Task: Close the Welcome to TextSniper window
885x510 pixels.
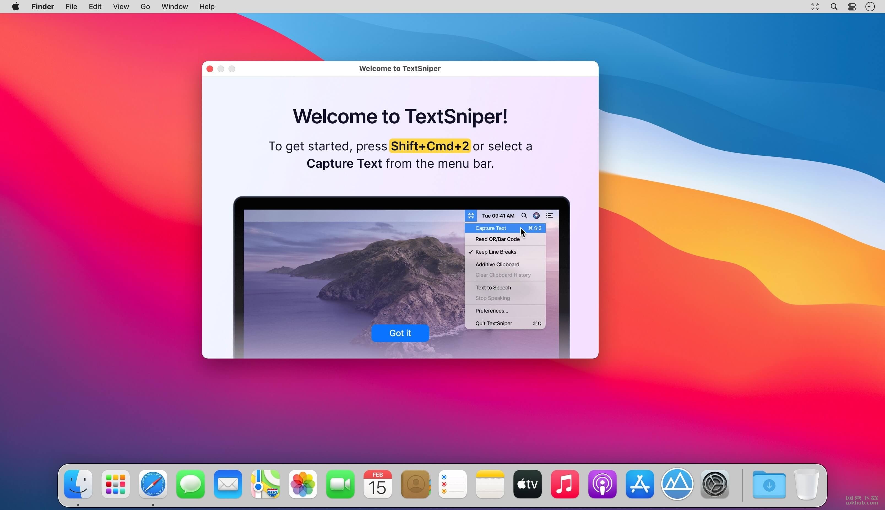Action: [x=210, y=69]
